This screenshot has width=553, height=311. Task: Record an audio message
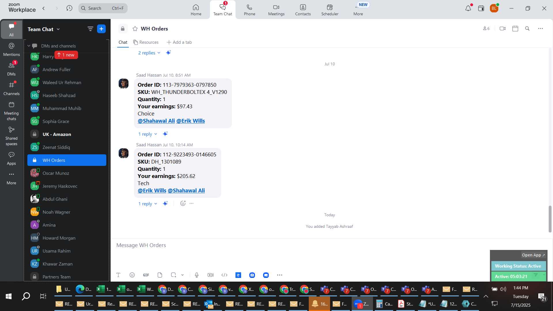pyautogui.click(x=197, y=275)
